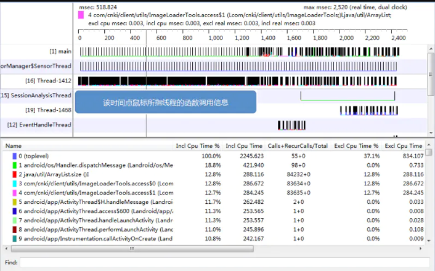This screenshot has height=271, width=435.
Task: Sort by Incl Cpu Time % column header
Action: click(198, 146)
